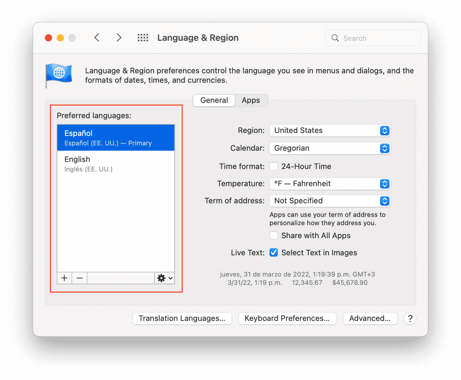Add a new preferred language with plus button
Viewport: 461px width, 380px height.
point(64,278)
